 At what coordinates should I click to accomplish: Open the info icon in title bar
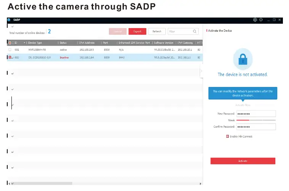261,20
